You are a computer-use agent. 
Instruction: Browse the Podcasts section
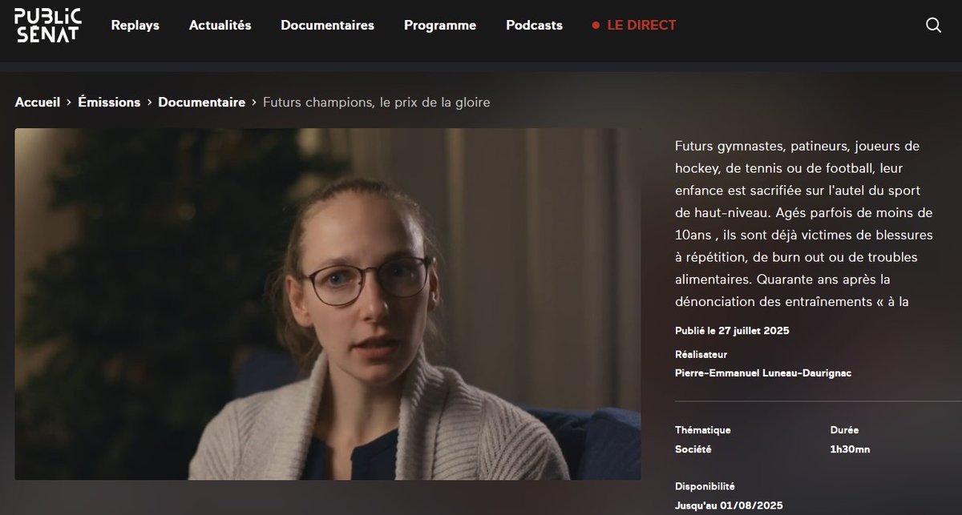pyautogui.click(x=533, y=25)
